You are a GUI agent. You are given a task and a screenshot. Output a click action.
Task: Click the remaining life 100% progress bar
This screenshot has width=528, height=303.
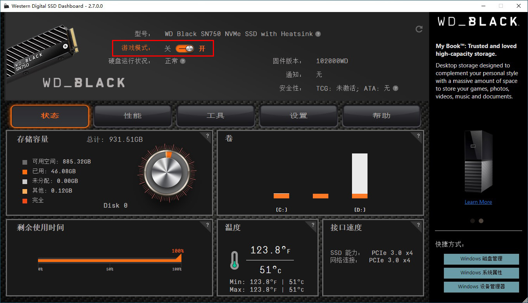(110, 260)
